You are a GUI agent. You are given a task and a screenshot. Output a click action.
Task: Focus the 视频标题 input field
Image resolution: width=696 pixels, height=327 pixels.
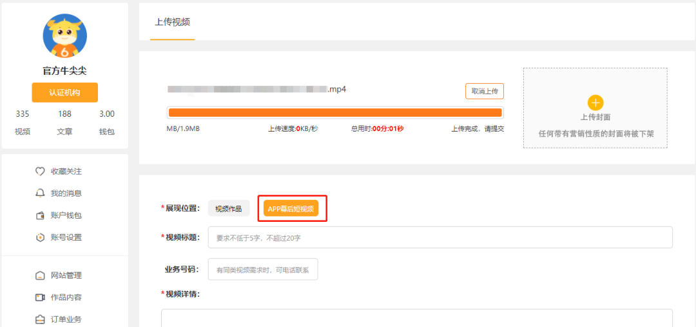click(x=440, y=237)
